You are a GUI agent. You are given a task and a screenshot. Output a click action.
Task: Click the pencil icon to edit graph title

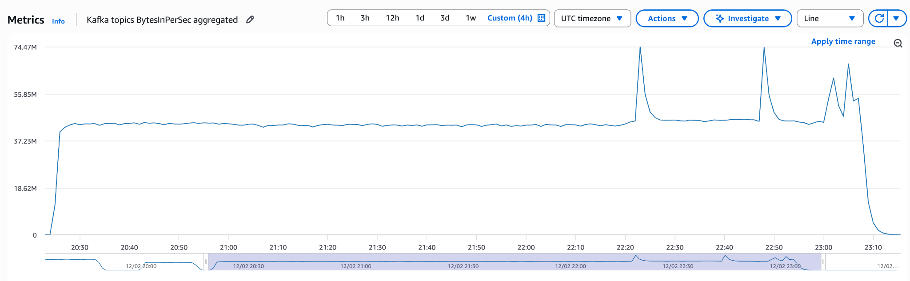250,20
